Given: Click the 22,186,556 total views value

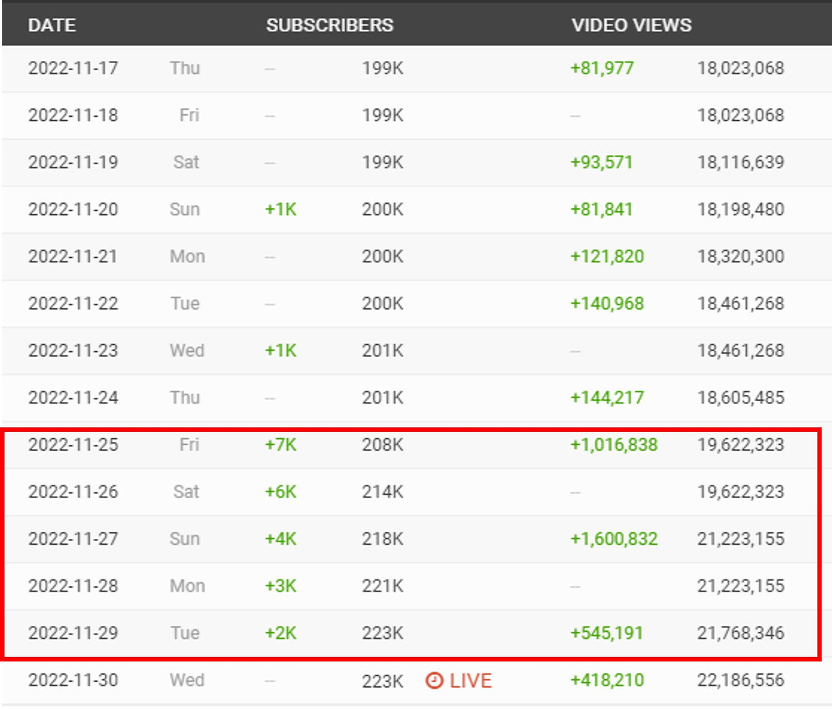Looking at the screenshot, I should (741, 680).
